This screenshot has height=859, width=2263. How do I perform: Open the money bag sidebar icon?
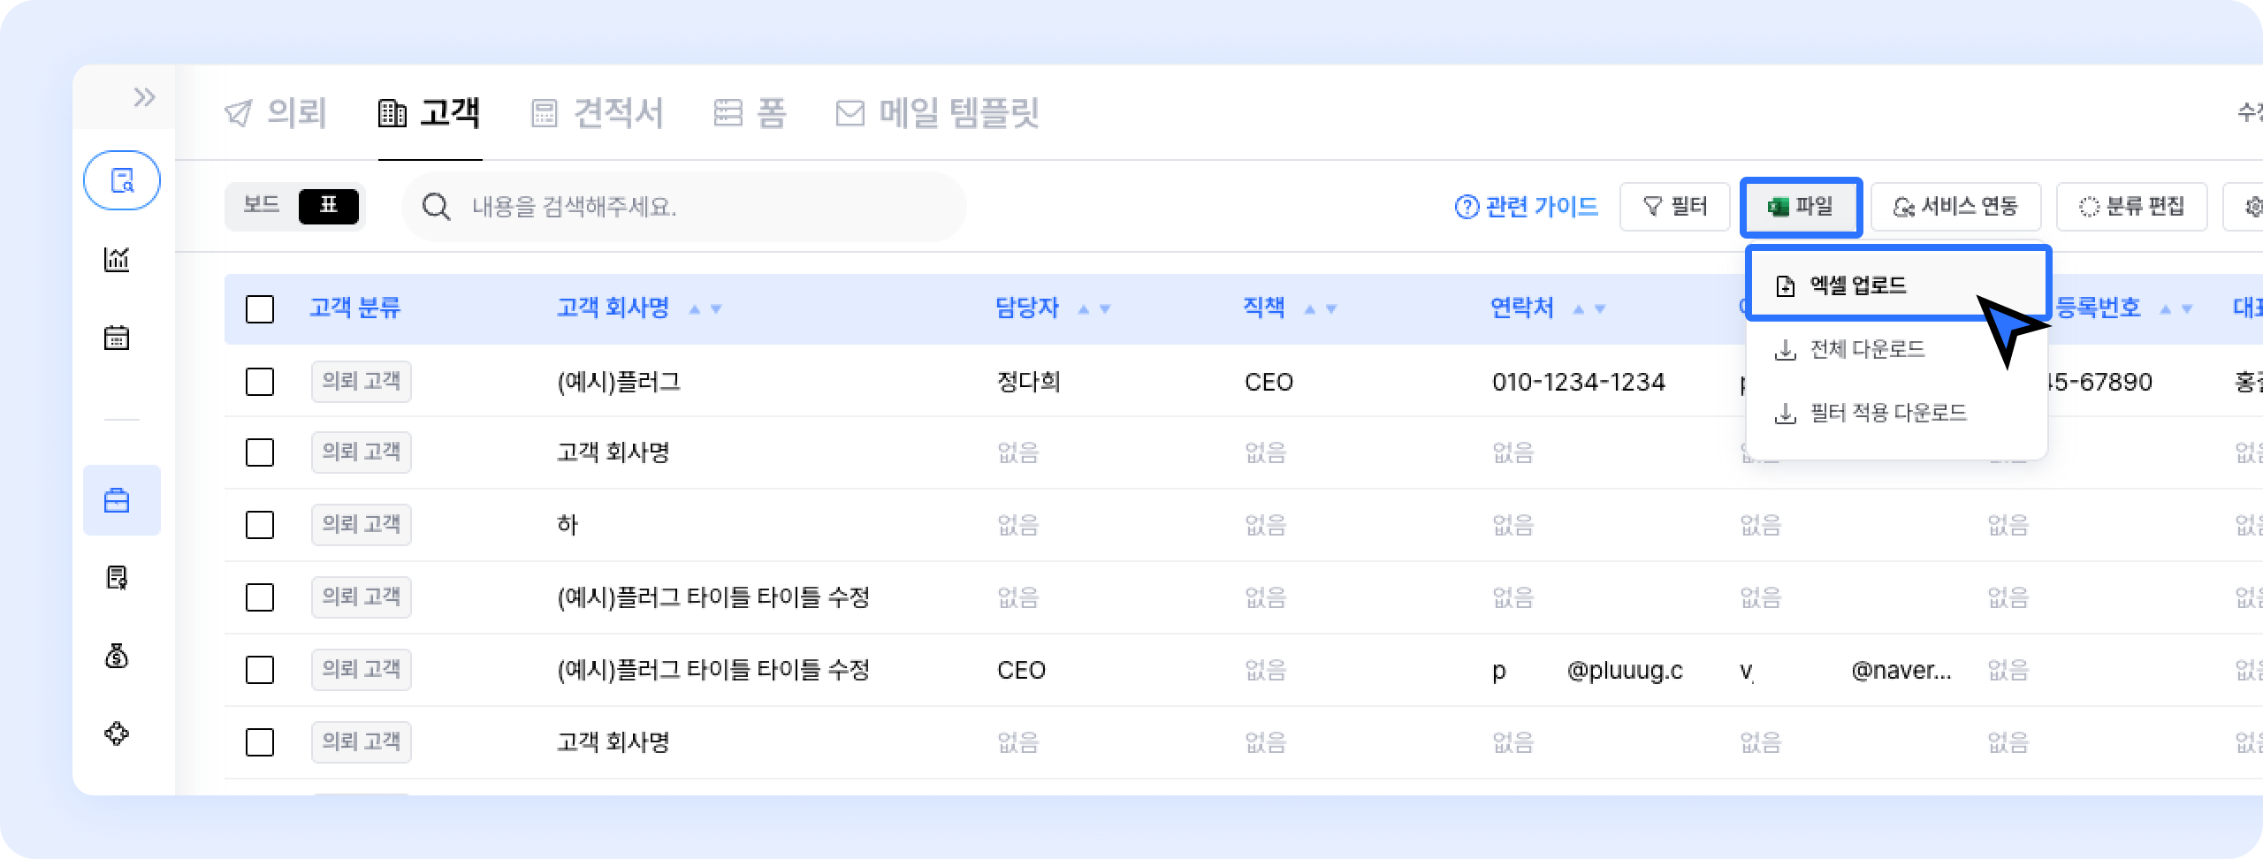(118, 657)
